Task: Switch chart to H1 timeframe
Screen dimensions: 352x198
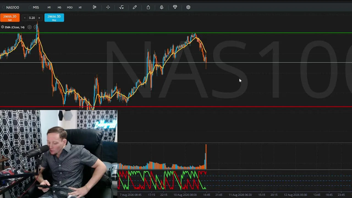Action: pos(80,7)
